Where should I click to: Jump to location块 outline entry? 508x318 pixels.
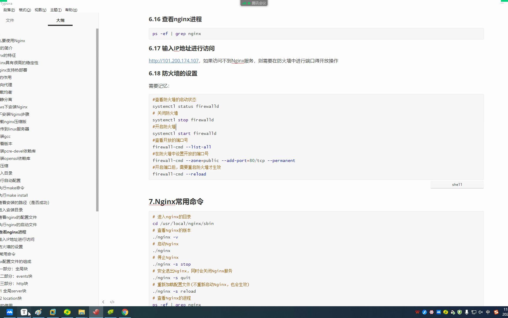tap(11, 298)
